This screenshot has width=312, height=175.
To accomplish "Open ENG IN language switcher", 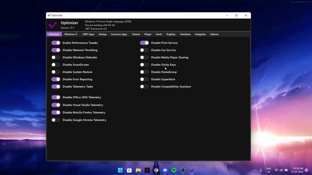I will coord(269,170).
